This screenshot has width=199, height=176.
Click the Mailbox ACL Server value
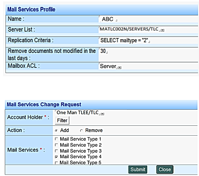tap(108, 66)
